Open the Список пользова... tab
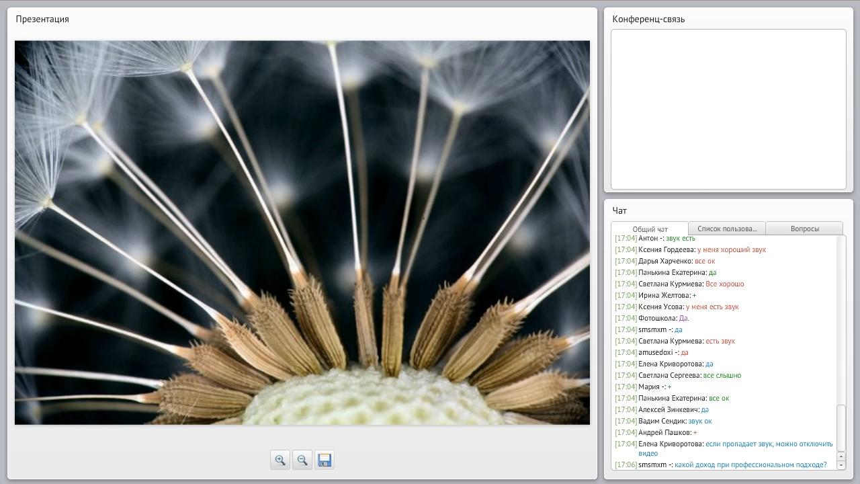Image resolution: width=860 pixels, height=484 pixels. pyautogui.click(x=727, y=229)
